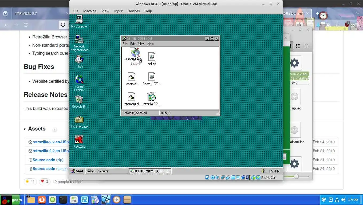Select the 38rag0xb... file in D: window

pos(134,54)
